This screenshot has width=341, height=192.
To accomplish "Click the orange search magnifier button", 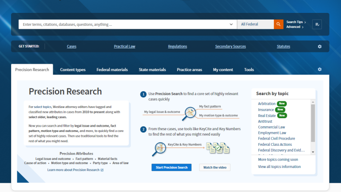I will (x=278, y=24).
